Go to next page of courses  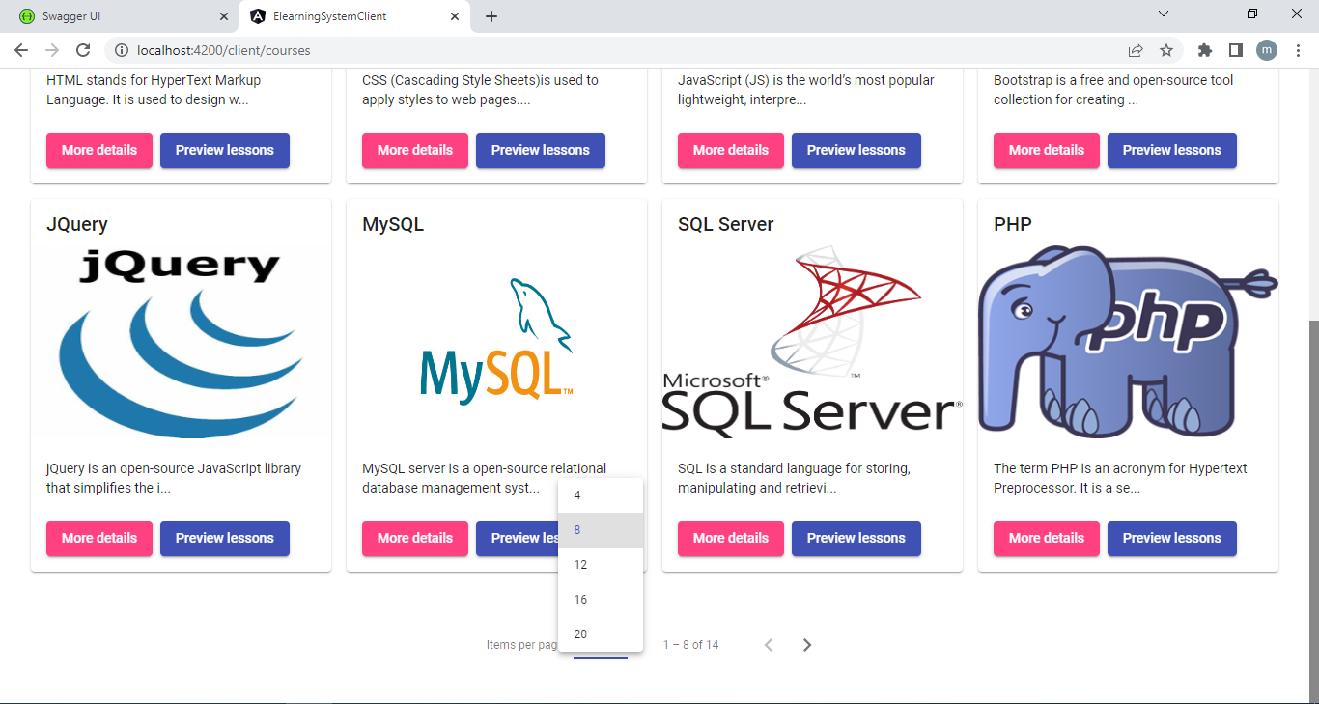click(x=807, y=645)
